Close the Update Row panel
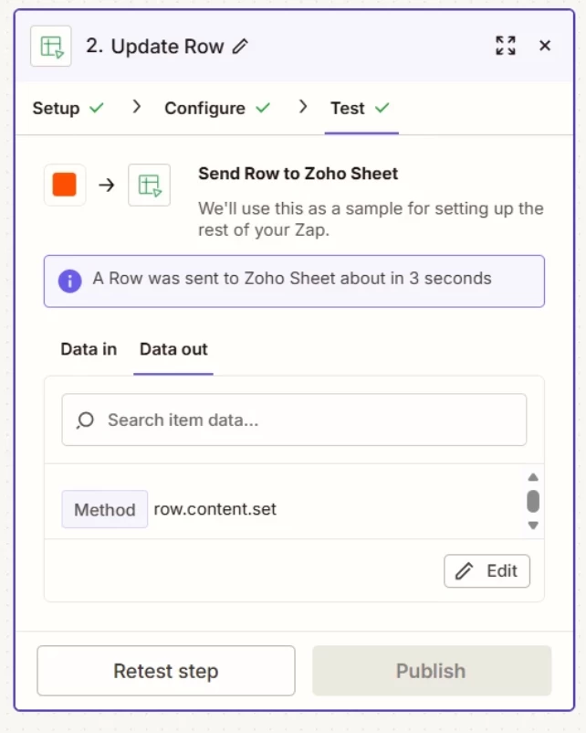 click(545, 46)
